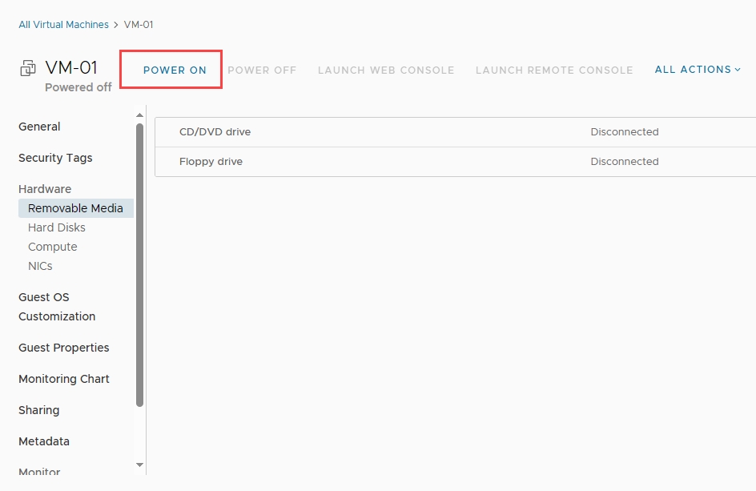Viewport: 756px width, 491px height.
Task: Launch the remote console
Action: (554, 70)
